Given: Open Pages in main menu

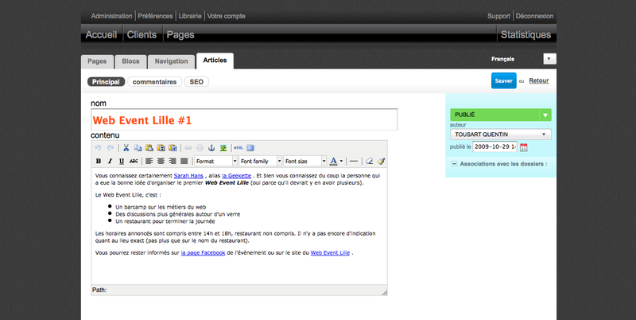Looking at the screenshot, I should click(x=180, y=35).
